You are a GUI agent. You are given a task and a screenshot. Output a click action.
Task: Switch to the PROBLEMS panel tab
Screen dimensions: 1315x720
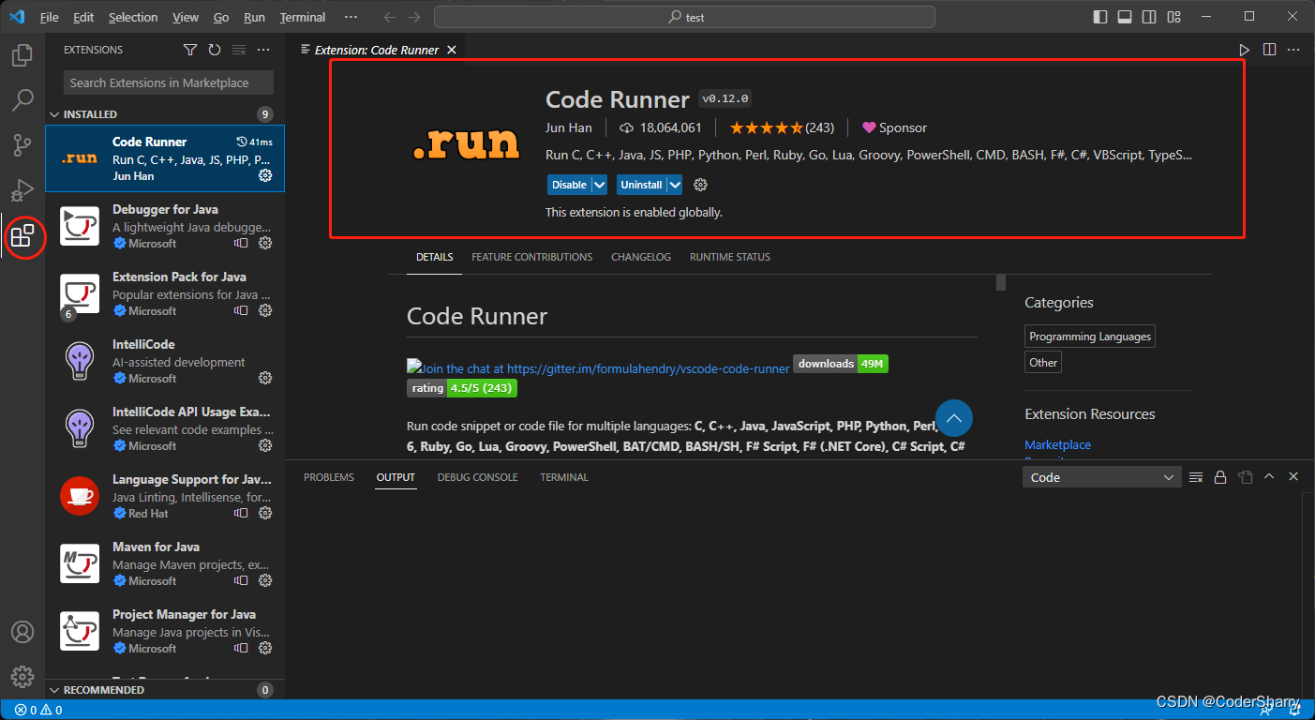click(x=329, y=477)
